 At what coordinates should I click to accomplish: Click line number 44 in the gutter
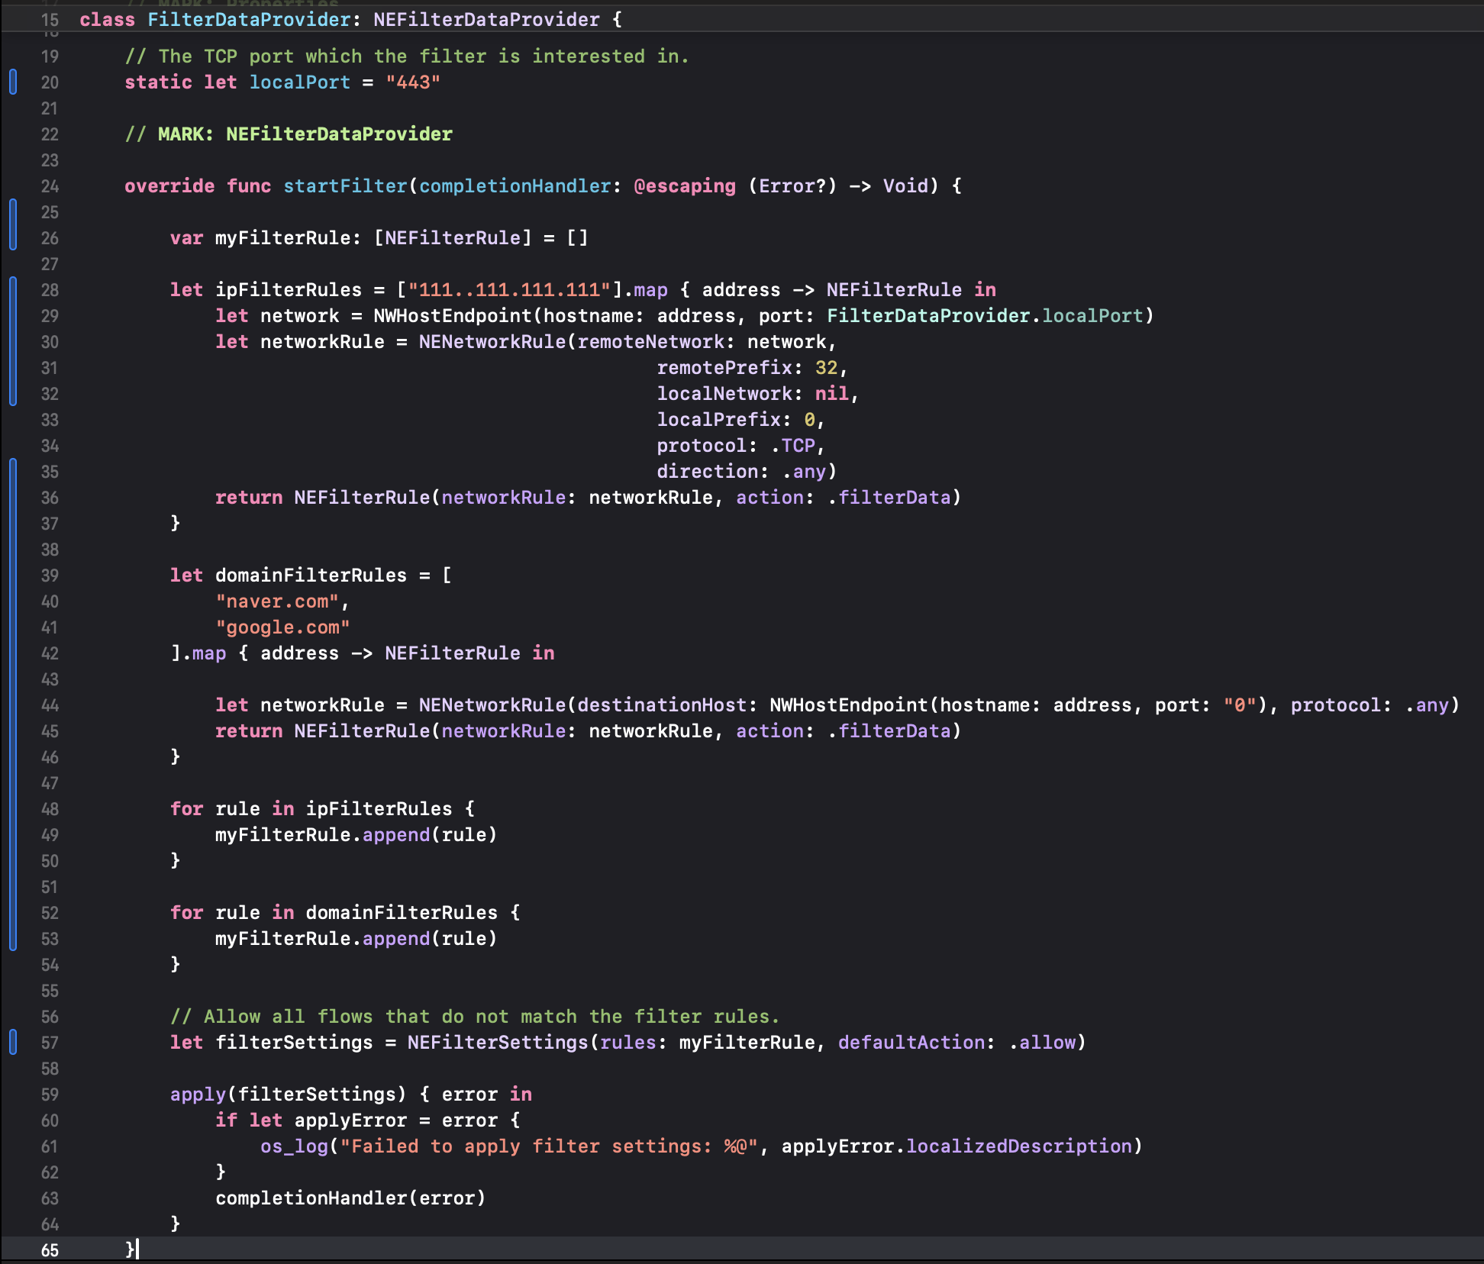[x=50, y=705]
